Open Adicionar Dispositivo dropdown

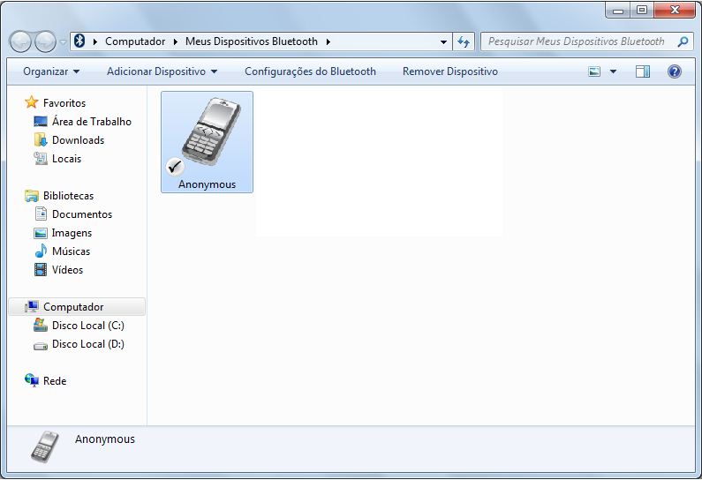(162, 71)
